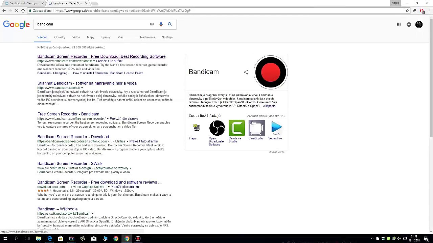Click the blue search magnifier button

170,24
